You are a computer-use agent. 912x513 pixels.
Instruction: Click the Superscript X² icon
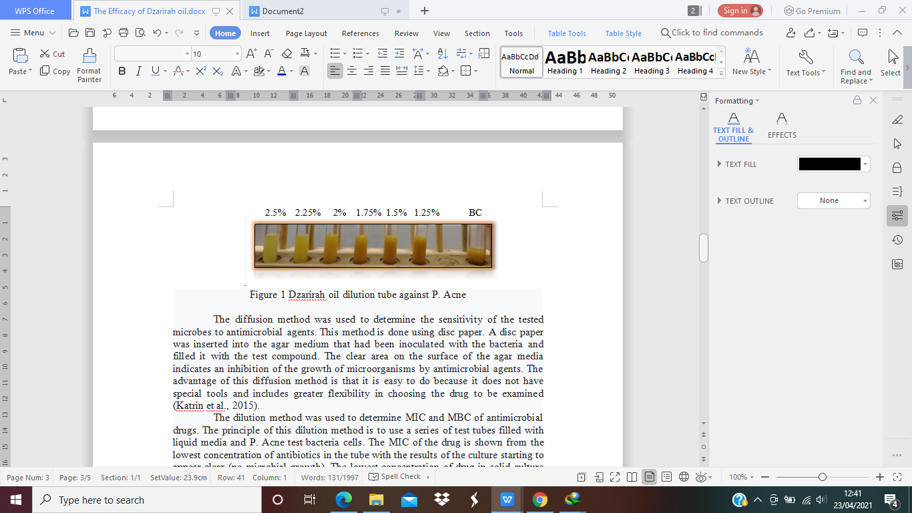[201, 71]
